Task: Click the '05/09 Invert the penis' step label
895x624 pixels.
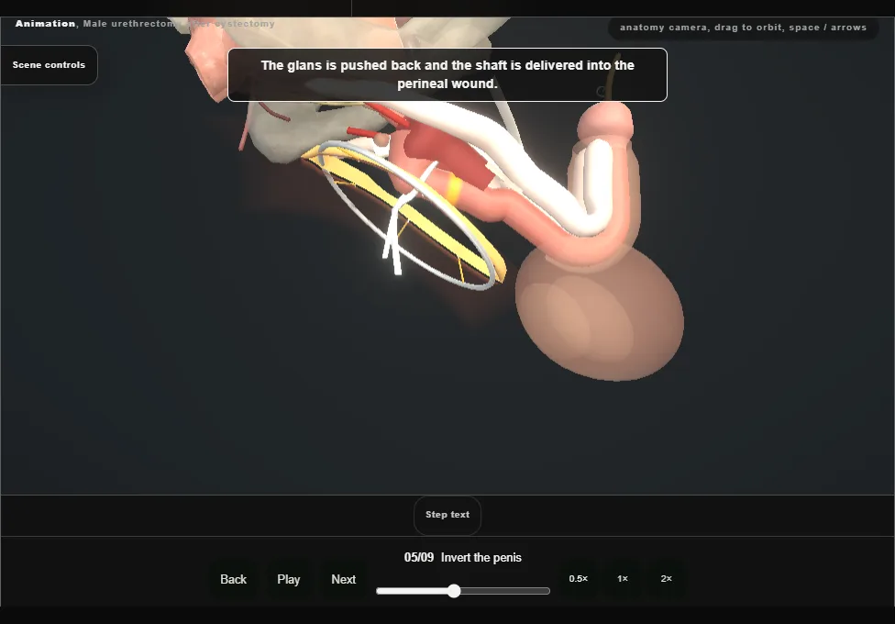Action: point(463,558)
